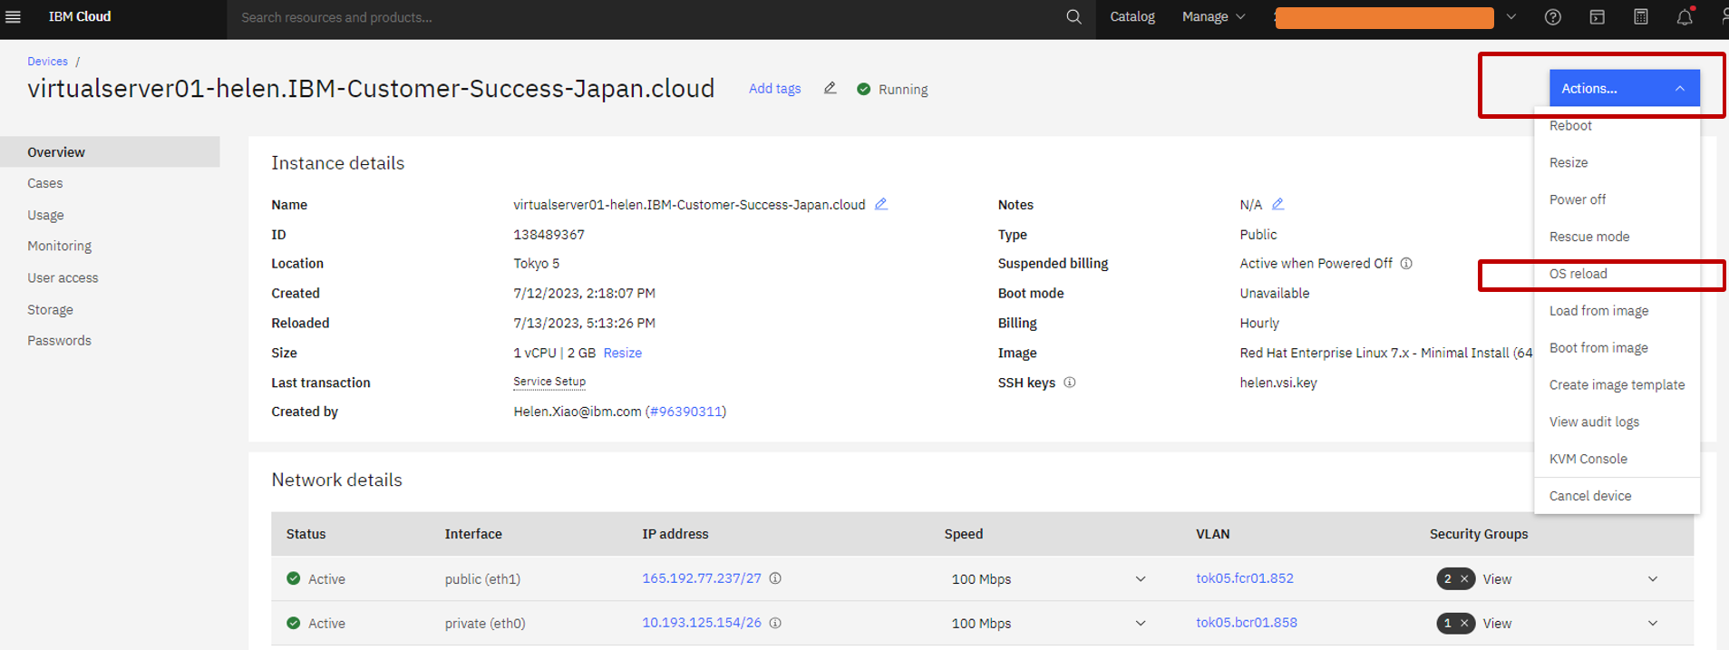
Task: Open the cost estimator calculator icon
Action: (x=1640, y=17)
